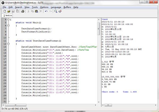Click line number 13 in the margin
The image size is (159, 112).
tap(5, 47)
